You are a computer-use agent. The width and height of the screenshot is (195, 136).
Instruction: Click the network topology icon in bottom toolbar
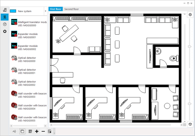[15, 131]
